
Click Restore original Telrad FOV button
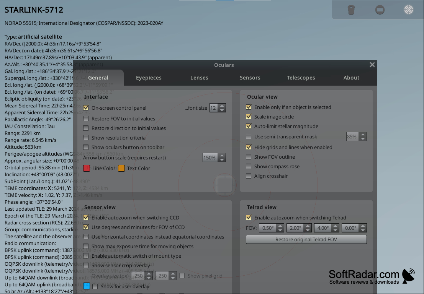coord(306,239)
